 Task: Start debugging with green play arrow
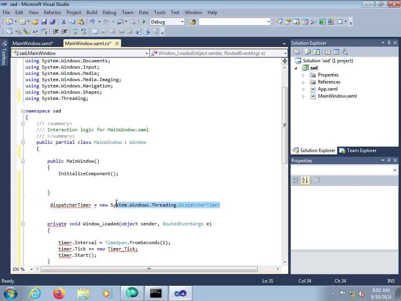(144, 22)
